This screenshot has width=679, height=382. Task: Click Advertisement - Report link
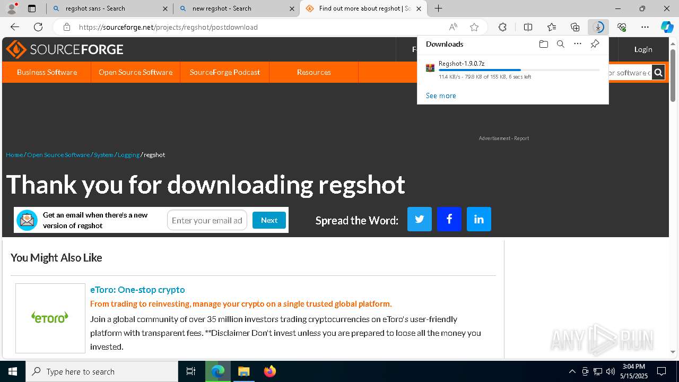(504, 138)
